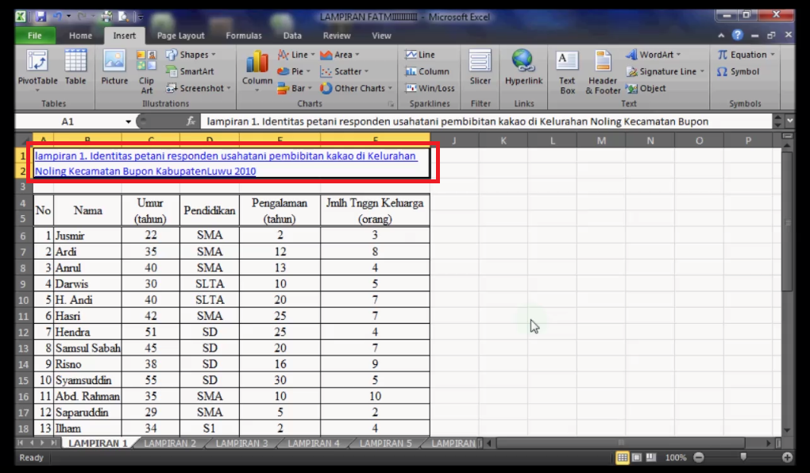
Task: Open Line chart options
Action: (x=296, y=55)
